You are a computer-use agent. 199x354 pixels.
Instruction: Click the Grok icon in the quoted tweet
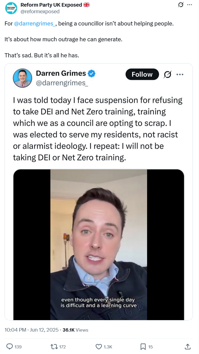tap(167, 74)
